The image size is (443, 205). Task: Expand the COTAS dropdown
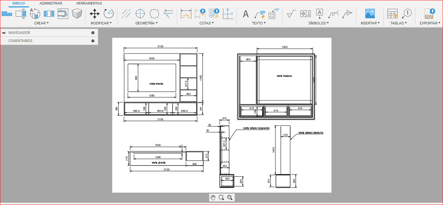click(x=207, y=23)
